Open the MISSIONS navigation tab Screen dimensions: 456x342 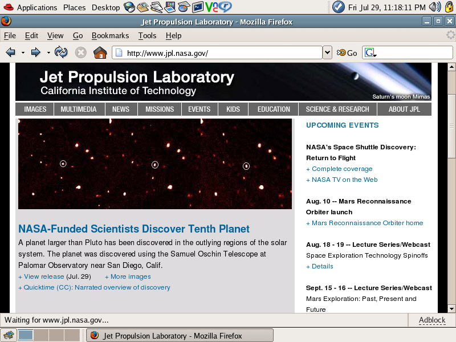tap(160, 109)
